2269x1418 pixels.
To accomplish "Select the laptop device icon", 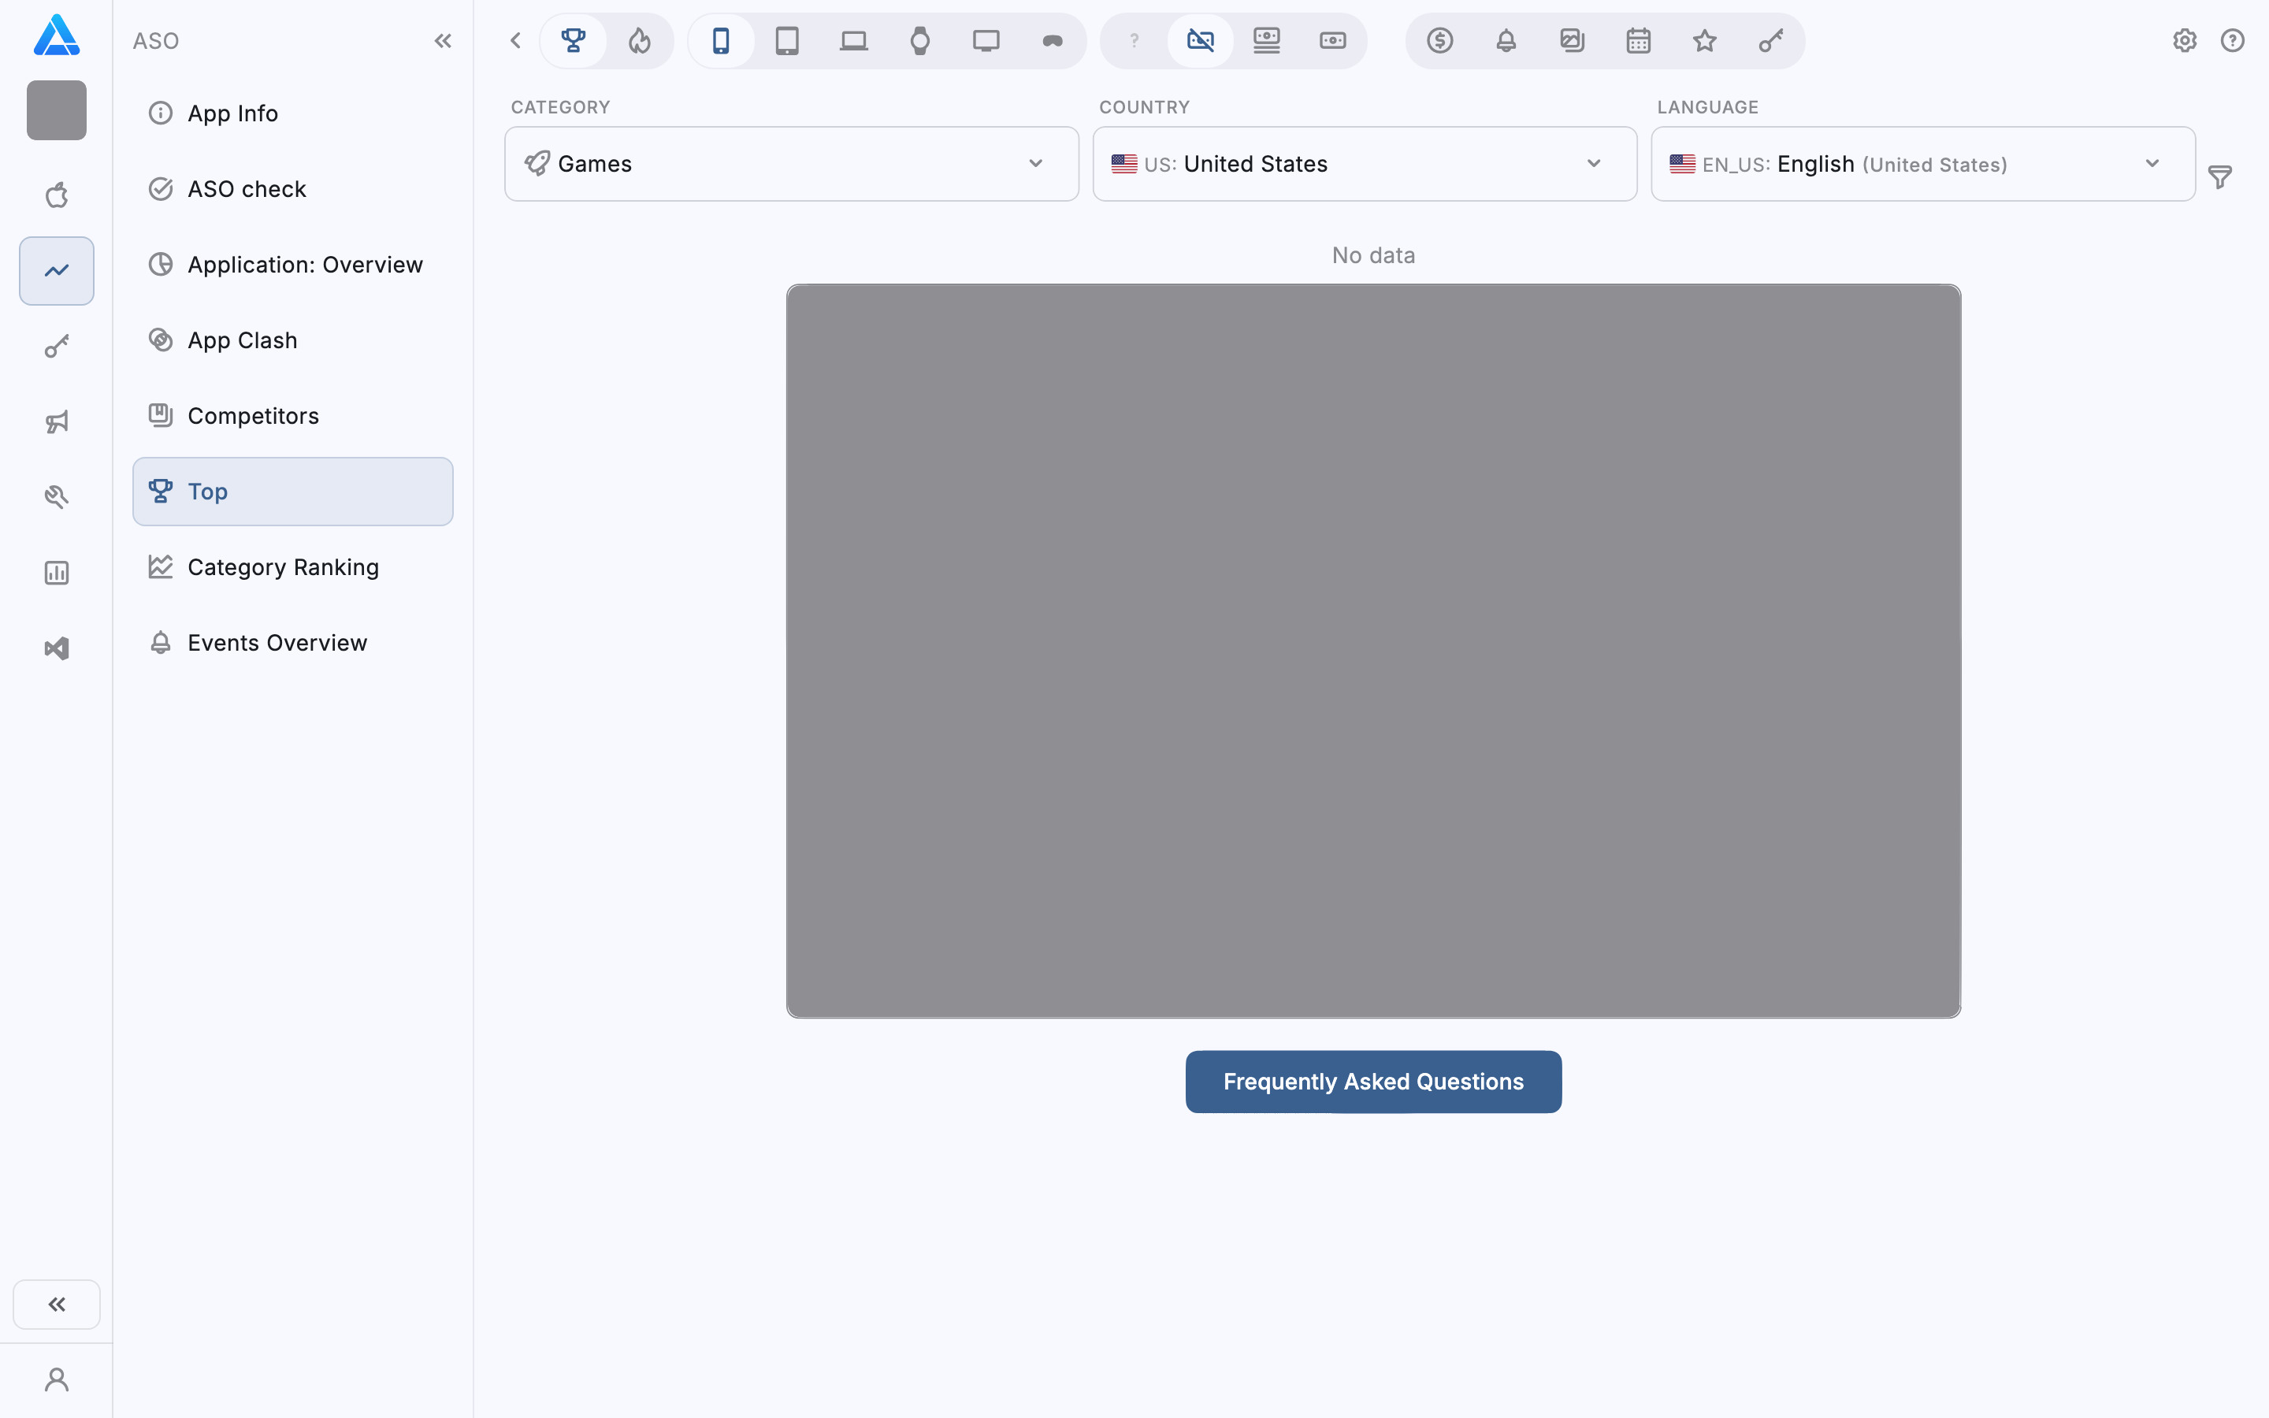I will (853, 40).
